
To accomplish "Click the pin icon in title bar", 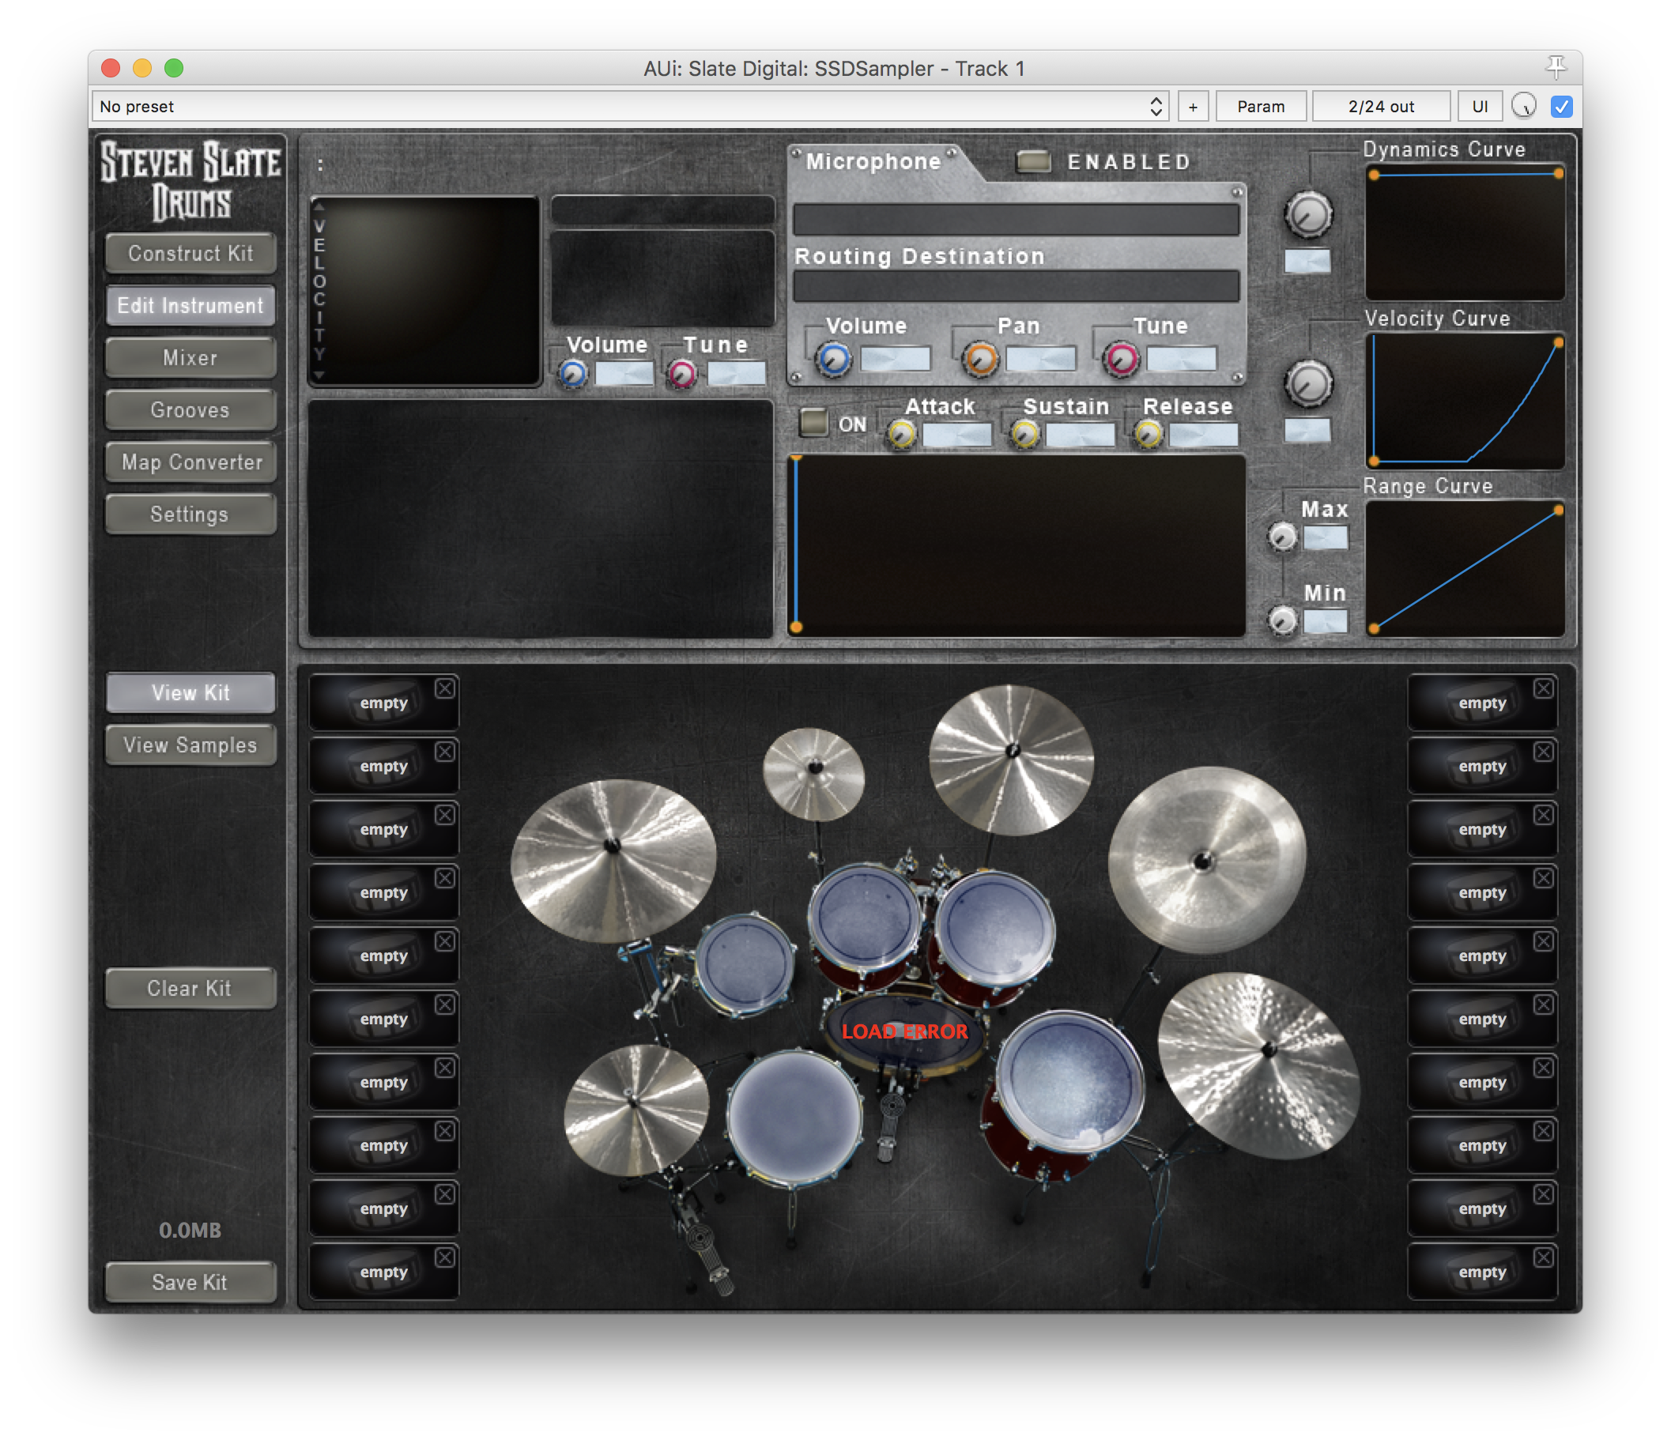I will click(x=1555, y=67).
